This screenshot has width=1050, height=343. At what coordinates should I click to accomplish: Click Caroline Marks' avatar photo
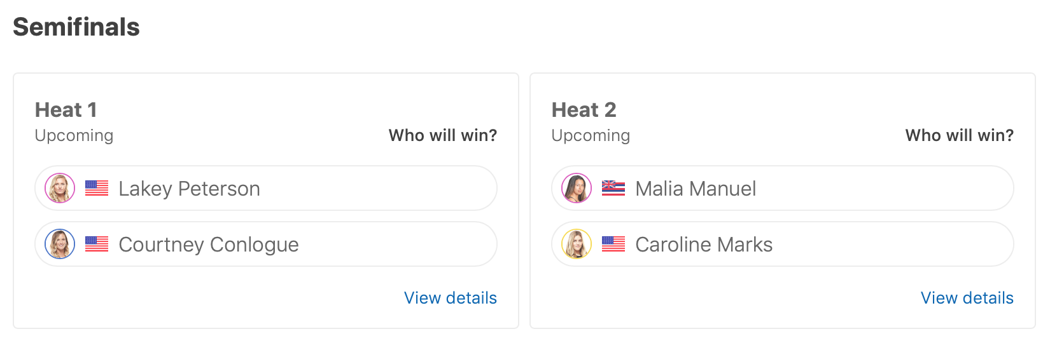[x=577, y=244]
